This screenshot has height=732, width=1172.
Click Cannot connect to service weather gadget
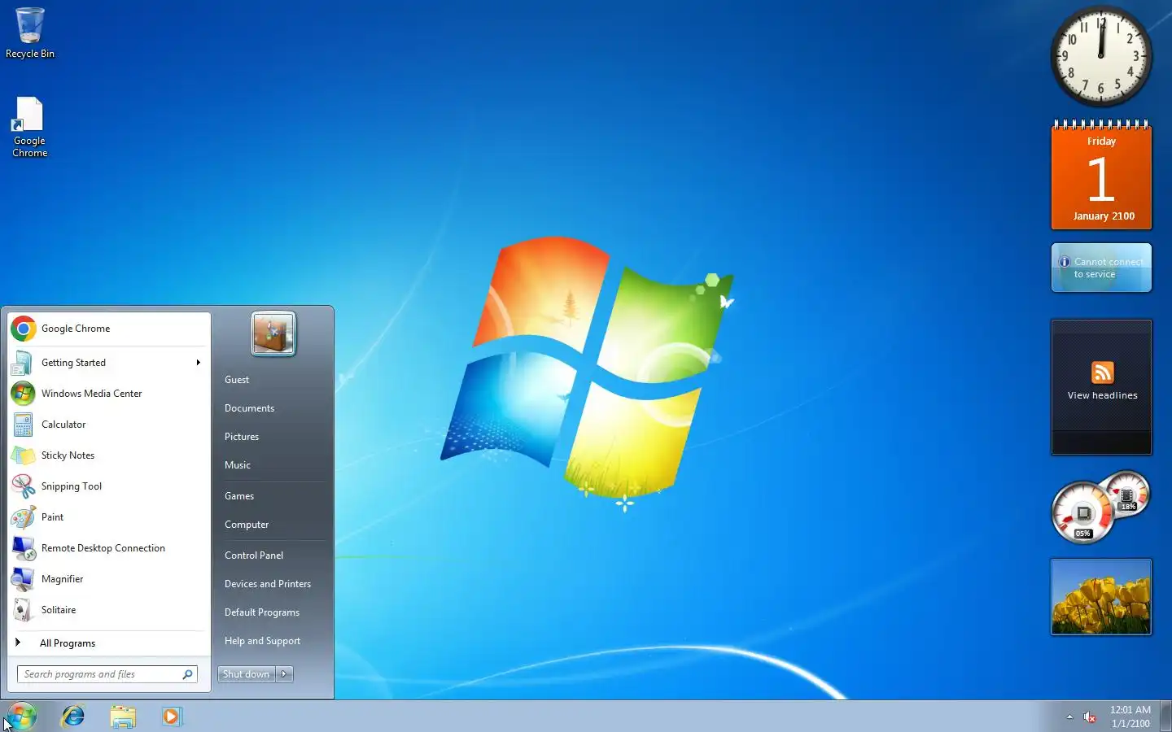pos(1101,268)
